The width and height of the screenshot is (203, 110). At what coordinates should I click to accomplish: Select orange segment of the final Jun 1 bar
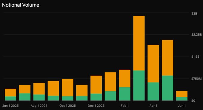(x=182, y=94)
